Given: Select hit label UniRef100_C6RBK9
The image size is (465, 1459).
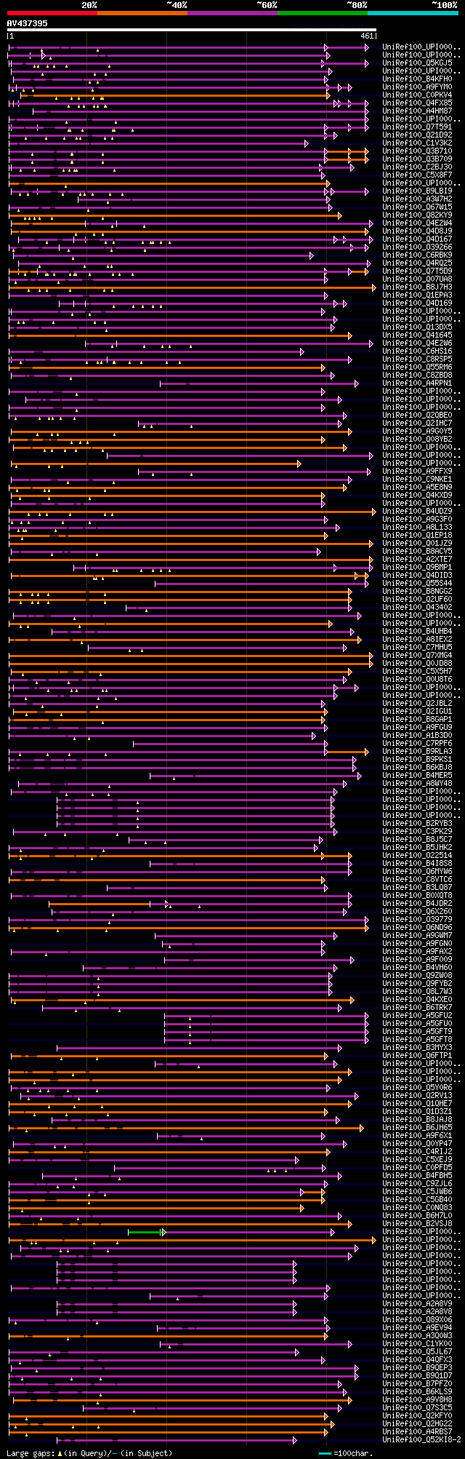Looking at the screenshot, I should [418, 255].
